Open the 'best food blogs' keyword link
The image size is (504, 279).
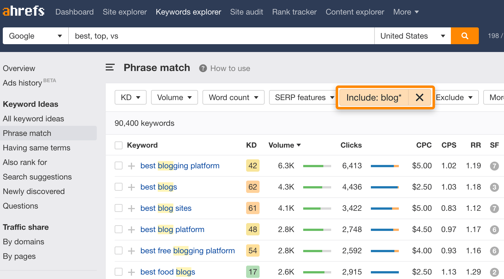pyautogui.click(x=168, y=272)
